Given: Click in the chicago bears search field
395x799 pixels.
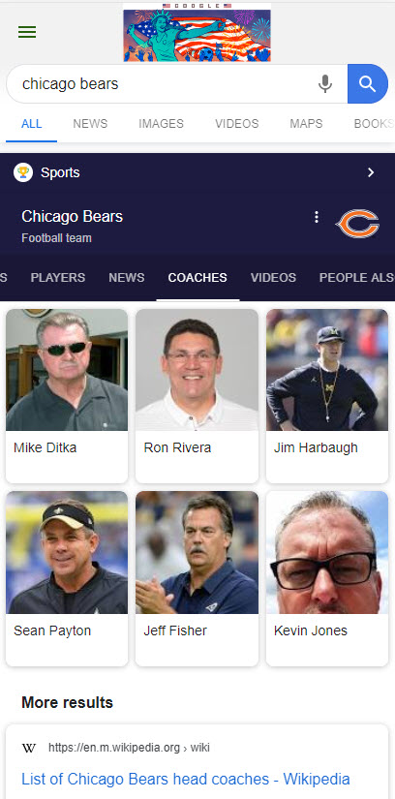Looking at the screenshot, I should (163, 83).
